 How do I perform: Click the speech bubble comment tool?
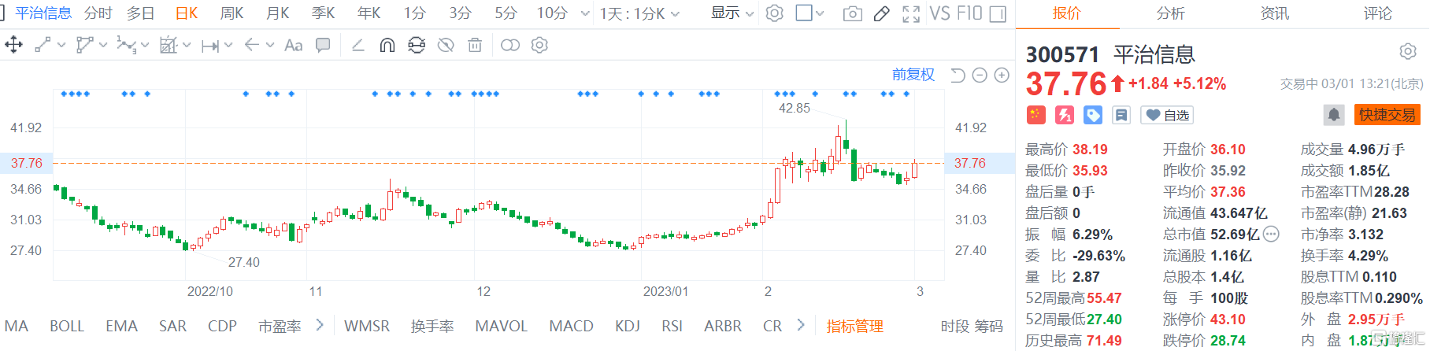pos(323,46)
